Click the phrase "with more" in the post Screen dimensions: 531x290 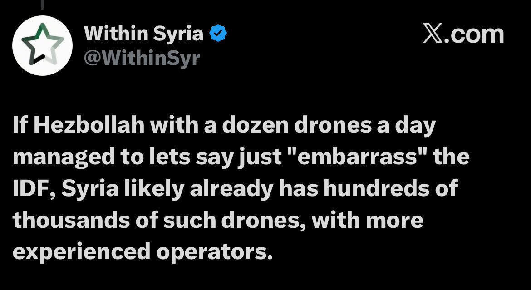(368, 220)
